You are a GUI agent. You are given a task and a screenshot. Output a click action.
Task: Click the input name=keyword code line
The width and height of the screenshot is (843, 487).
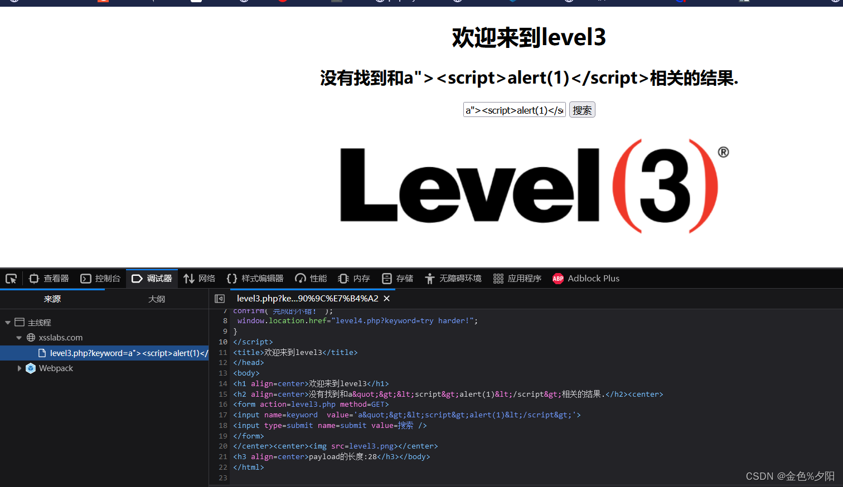click(x=407, y=415)
